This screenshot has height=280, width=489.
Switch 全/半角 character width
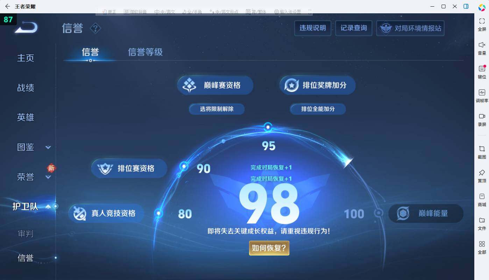coord(193,12)
